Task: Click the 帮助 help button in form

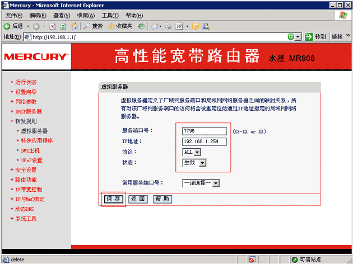Action: tap(162, 199)
